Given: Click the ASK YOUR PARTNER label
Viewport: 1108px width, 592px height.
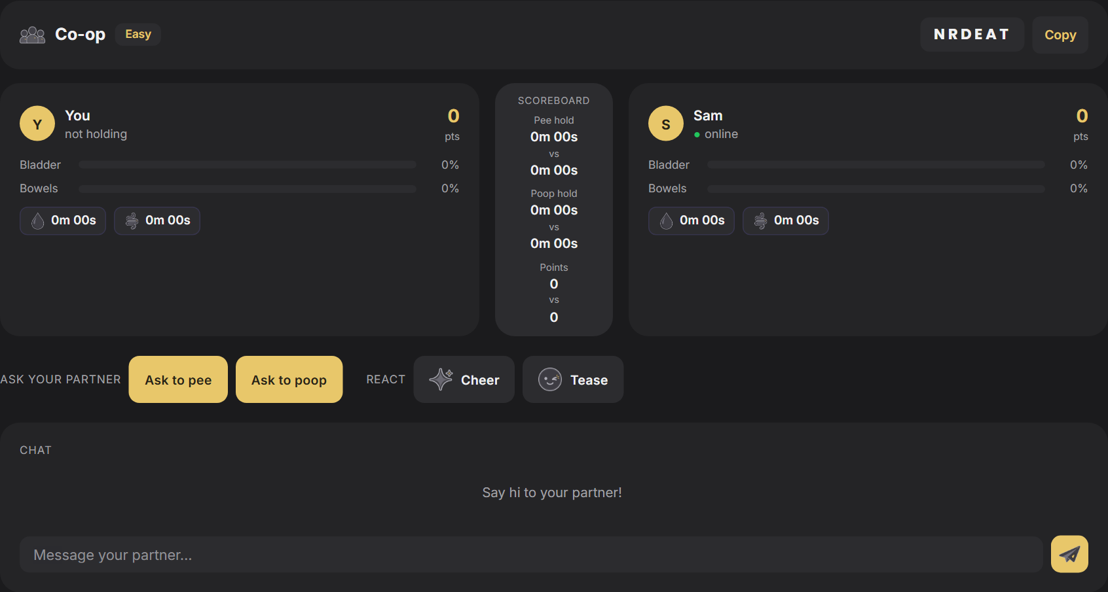Looking at the screenshot, I should click(x=60, y=379).
